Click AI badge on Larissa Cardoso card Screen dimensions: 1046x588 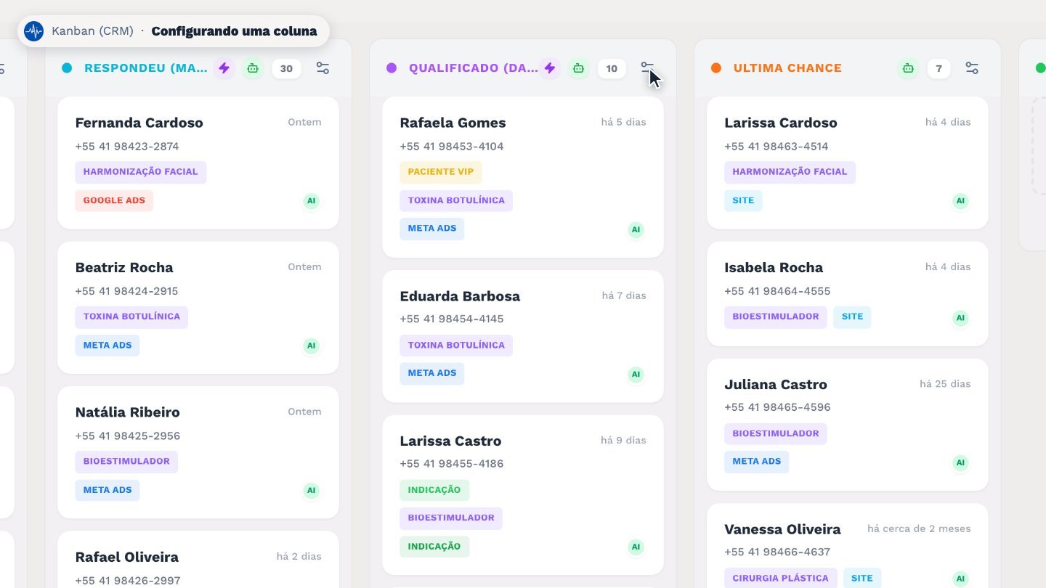[960, 201]
